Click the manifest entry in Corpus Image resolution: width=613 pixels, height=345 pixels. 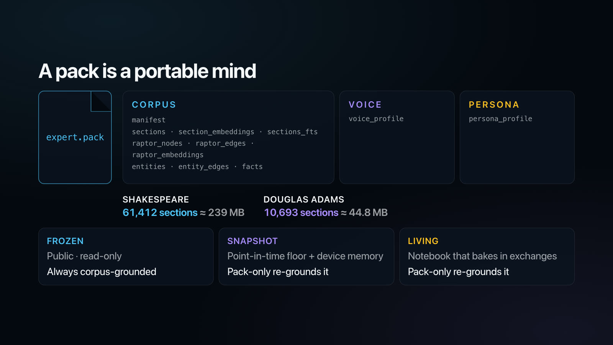click(x=149, y=120)
